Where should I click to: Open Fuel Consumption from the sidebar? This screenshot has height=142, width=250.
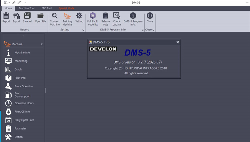click(22, 95)
